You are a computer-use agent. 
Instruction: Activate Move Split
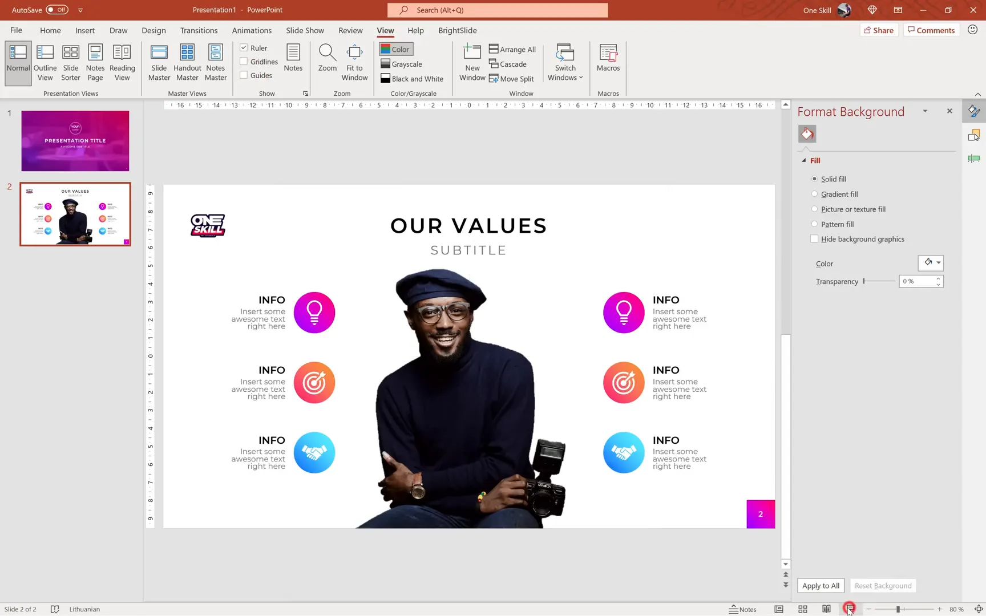511,79
